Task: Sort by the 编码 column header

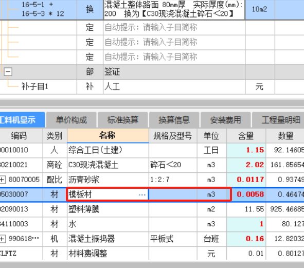Action: tap(21, 136)
